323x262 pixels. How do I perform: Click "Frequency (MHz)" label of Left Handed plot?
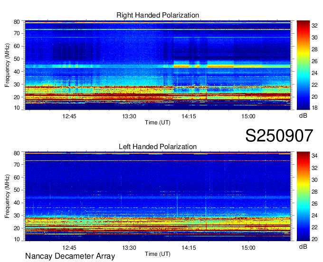click(x=7, y=196)
